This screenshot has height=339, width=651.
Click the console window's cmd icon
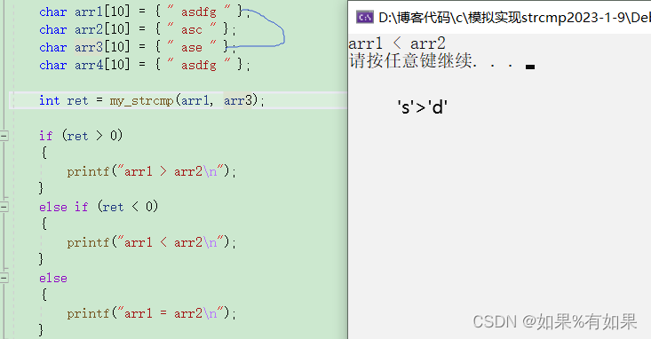[364, 18]
